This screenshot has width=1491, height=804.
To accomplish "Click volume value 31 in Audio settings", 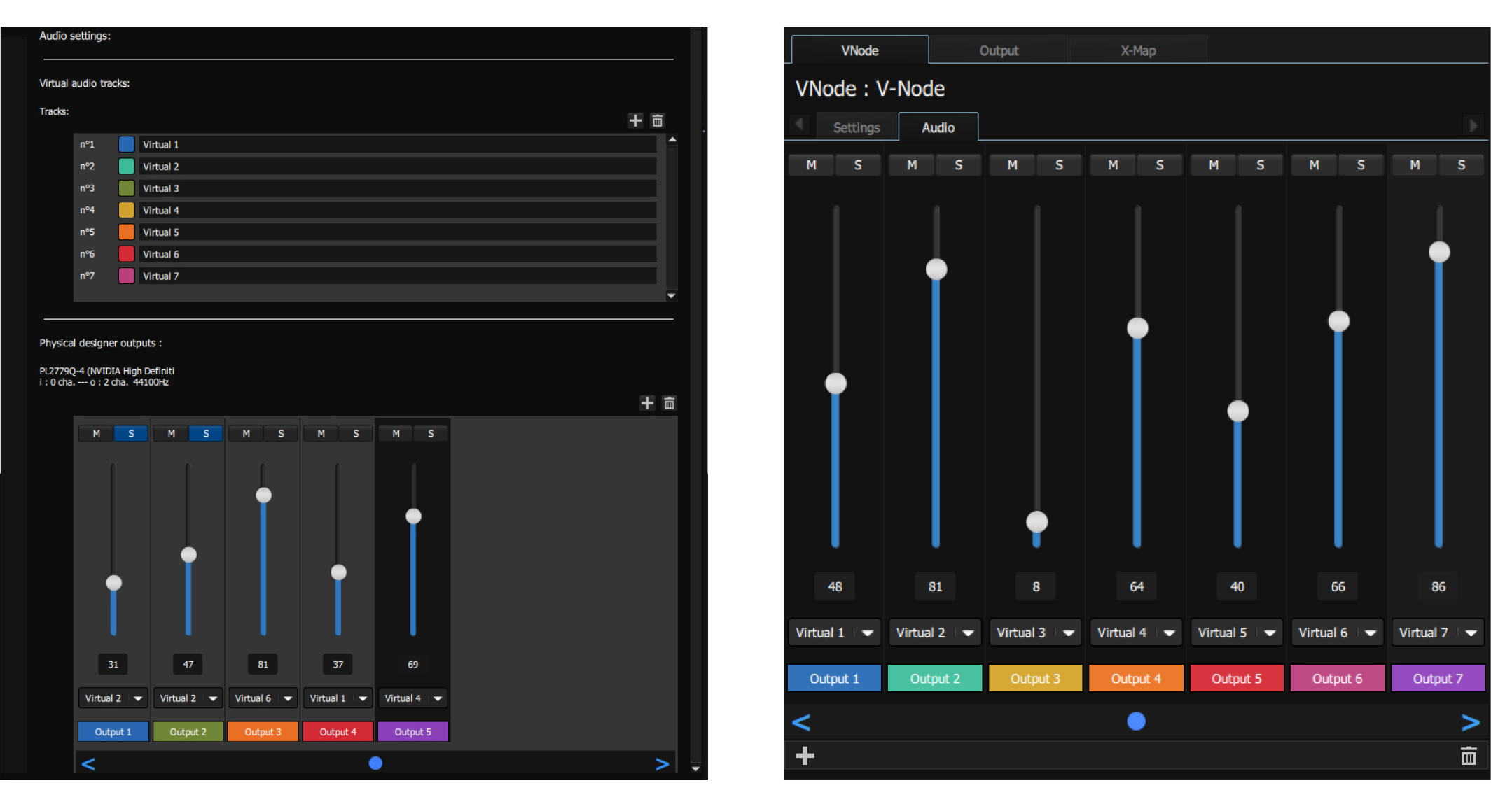I will [113, 664].
